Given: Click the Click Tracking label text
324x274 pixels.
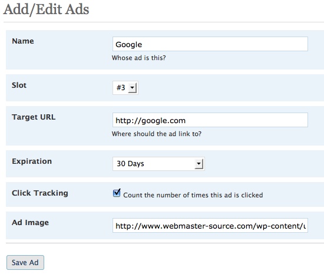Looking at the screenshot, I should [x=40, y=193].
